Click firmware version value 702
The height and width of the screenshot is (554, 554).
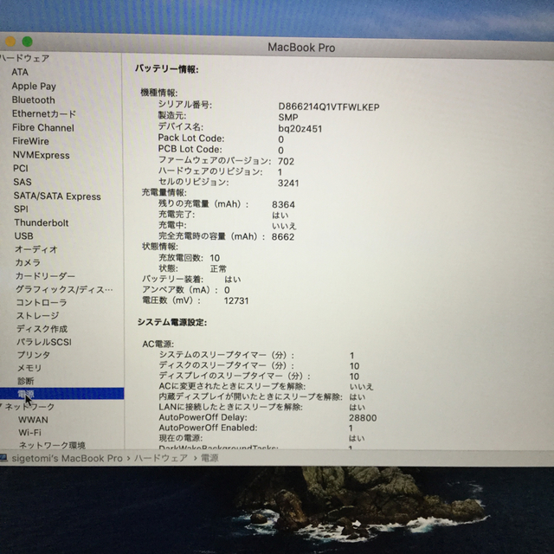tap(286, 162)
